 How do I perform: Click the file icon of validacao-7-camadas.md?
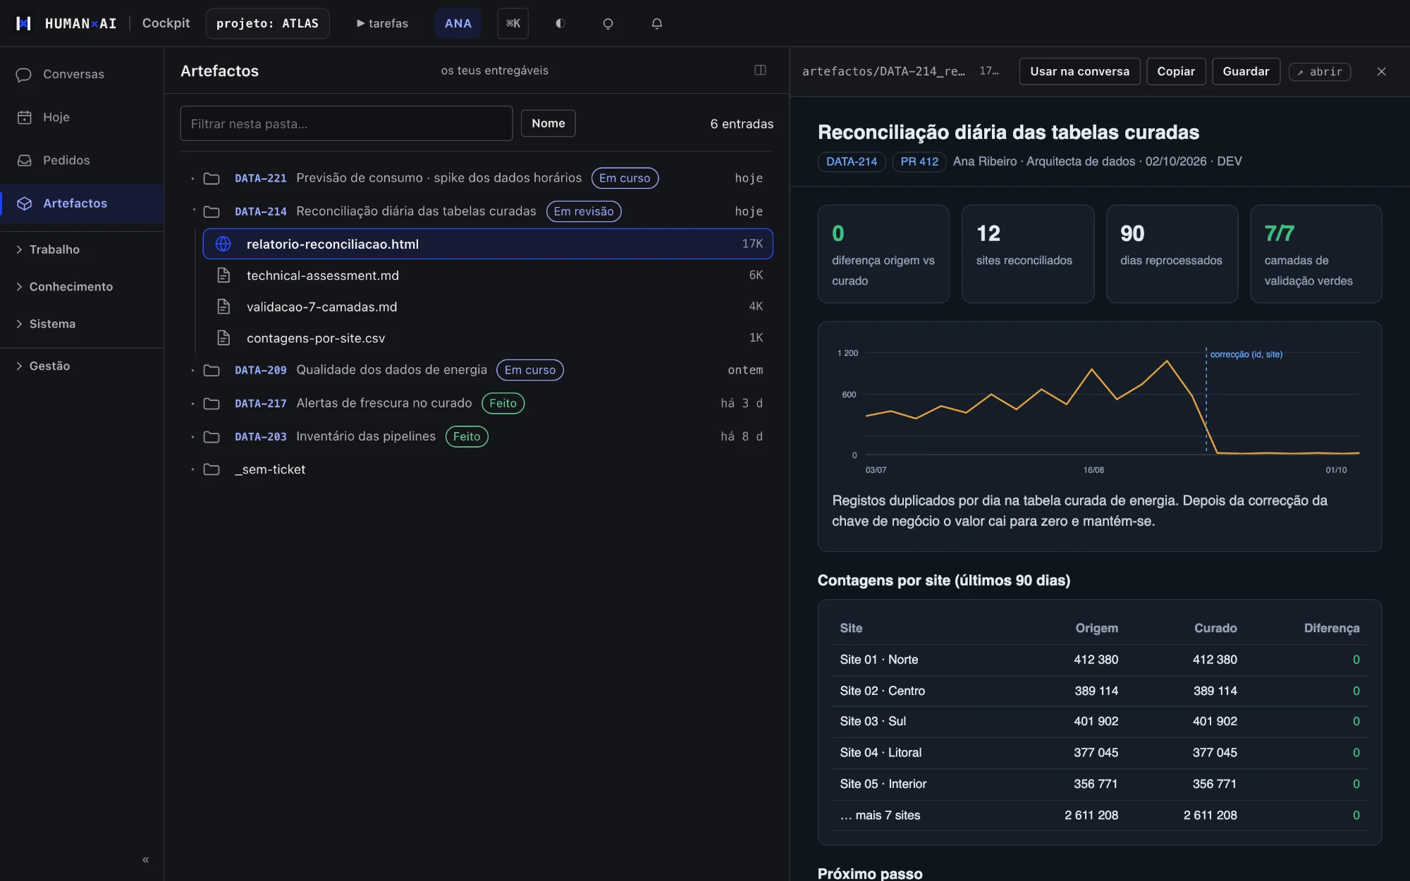coord(223,307)
